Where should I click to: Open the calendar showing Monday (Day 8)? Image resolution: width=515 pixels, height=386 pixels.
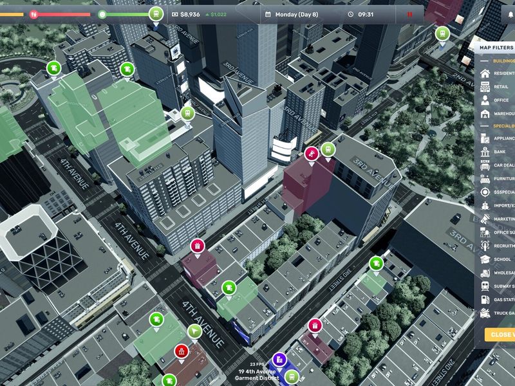292,14
